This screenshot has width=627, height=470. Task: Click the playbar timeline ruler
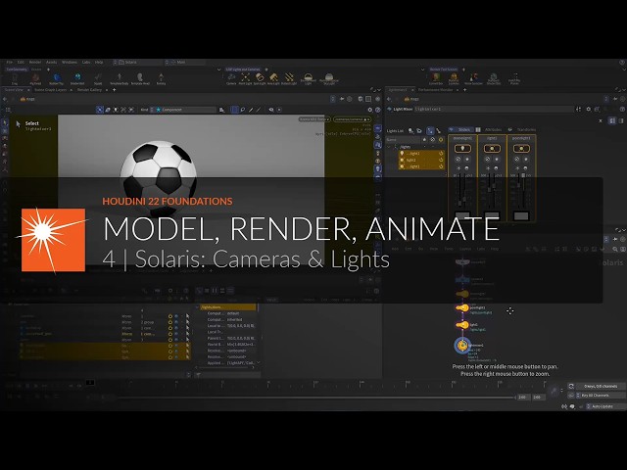pos(315,384)
